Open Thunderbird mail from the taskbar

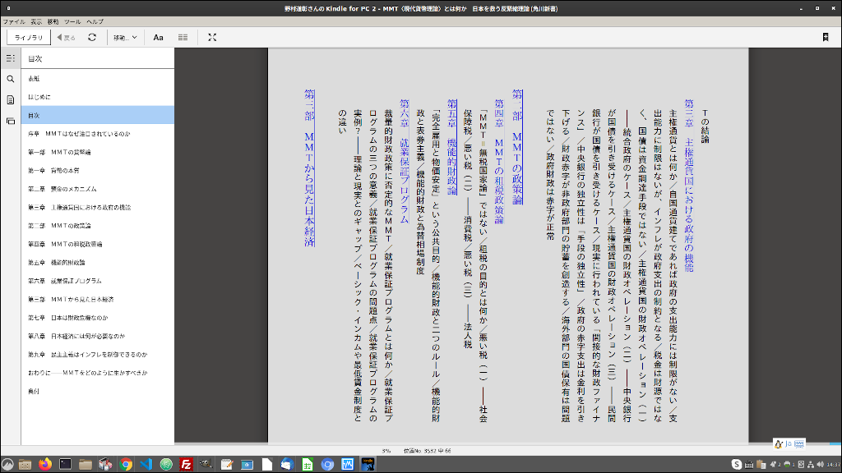pos(287,465)
